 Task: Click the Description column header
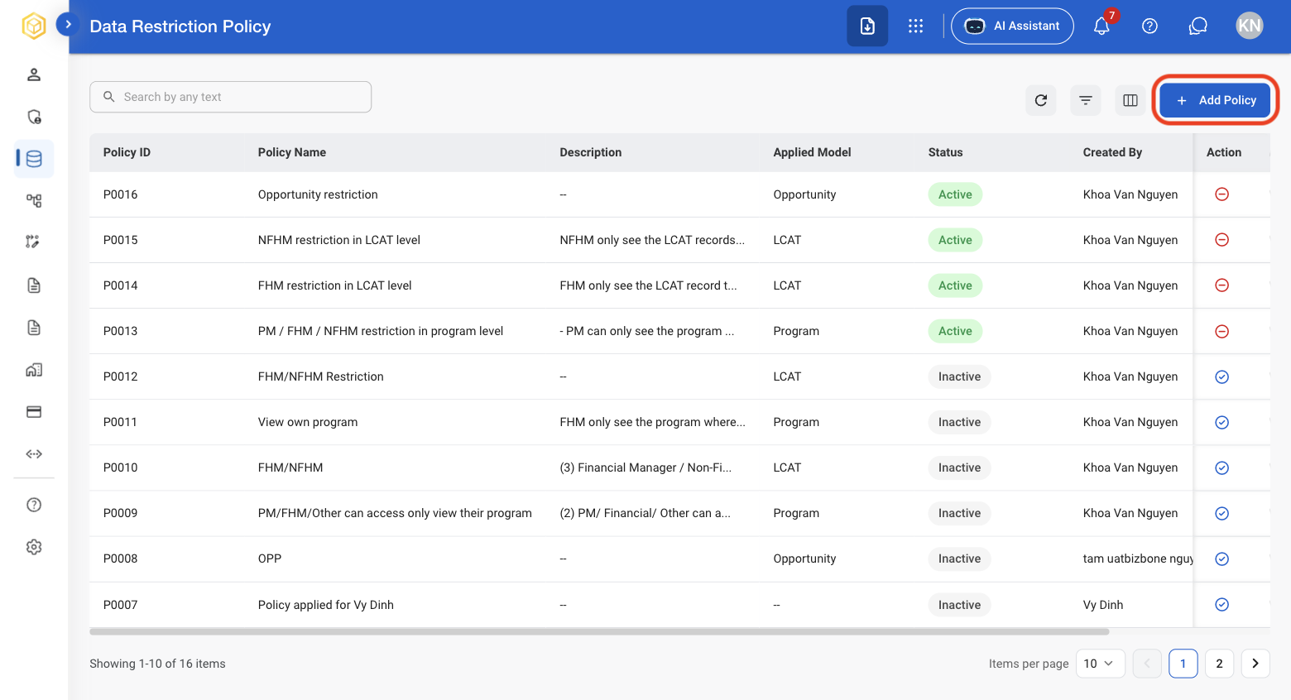590,152
